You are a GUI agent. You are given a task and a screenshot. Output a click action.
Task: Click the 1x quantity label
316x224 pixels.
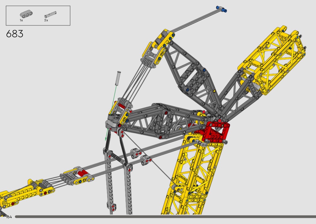click(x=21, y=20)
